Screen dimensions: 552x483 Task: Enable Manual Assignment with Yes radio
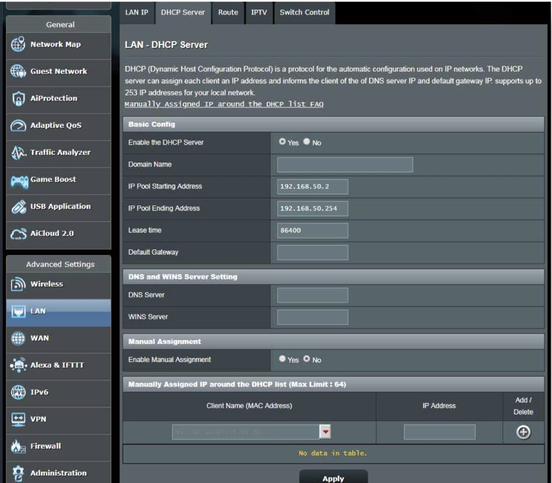coord(282,359)
